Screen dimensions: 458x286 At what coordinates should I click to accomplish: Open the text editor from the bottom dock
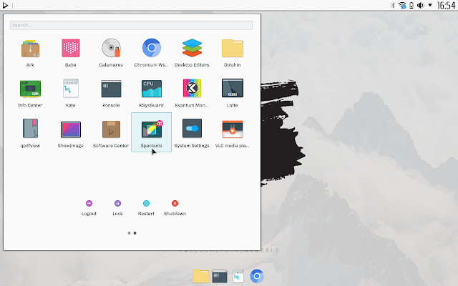point(238,276)
